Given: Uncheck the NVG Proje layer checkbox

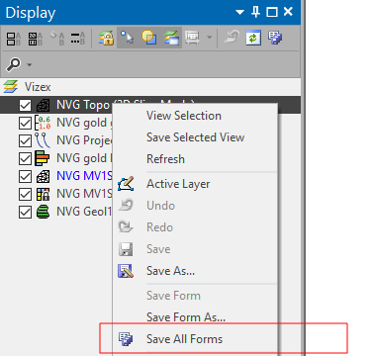Looking at the screenshot, I should click(25, 140).
